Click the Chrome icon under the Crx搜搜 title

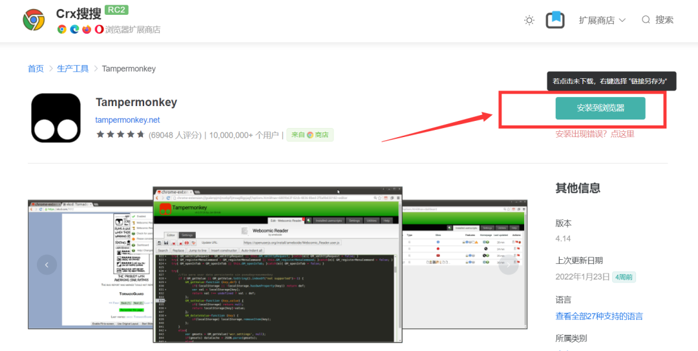(x=62, y=29)
